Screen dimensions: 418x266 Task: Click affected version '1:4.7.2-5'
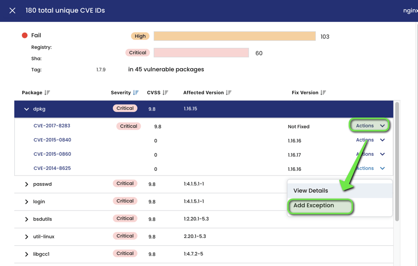[193, 254]
